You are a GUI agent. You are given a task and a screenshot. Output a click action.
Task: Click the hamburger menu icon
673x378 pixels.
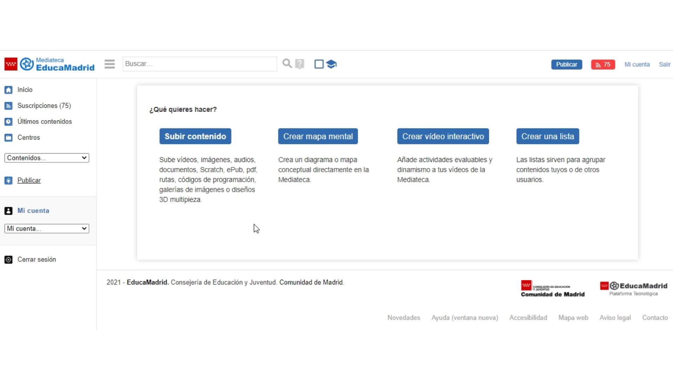point(109,64)
